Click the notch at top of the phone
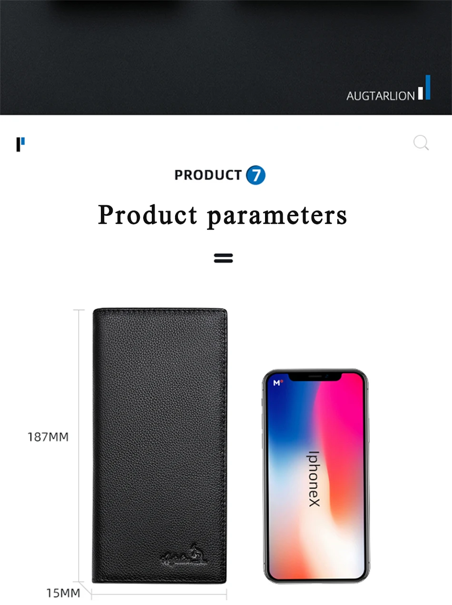The height and width of the screenshot is (605, 452). point(315,376)
